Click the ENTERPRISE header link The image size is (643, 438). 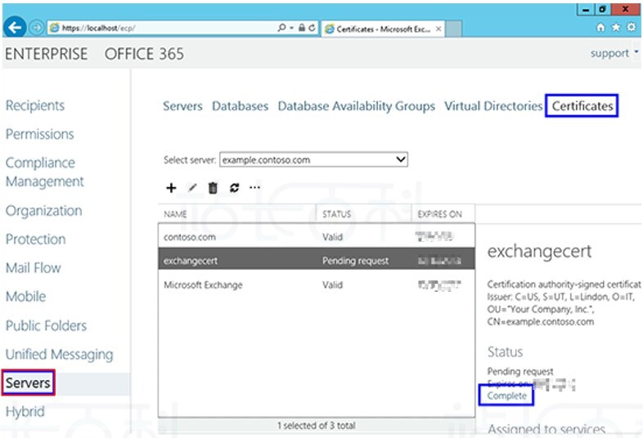[47, 54]
